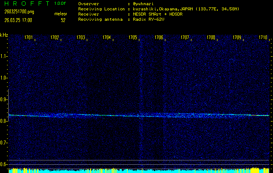Click the cyan signal power graph at the bottom
Screen dimensions: 273x173
pyautogui.click(x=139, y=171)
